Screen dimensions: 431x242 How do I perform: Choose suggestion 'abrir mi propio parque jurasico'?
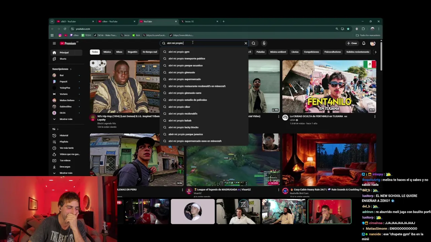[204, 134]
